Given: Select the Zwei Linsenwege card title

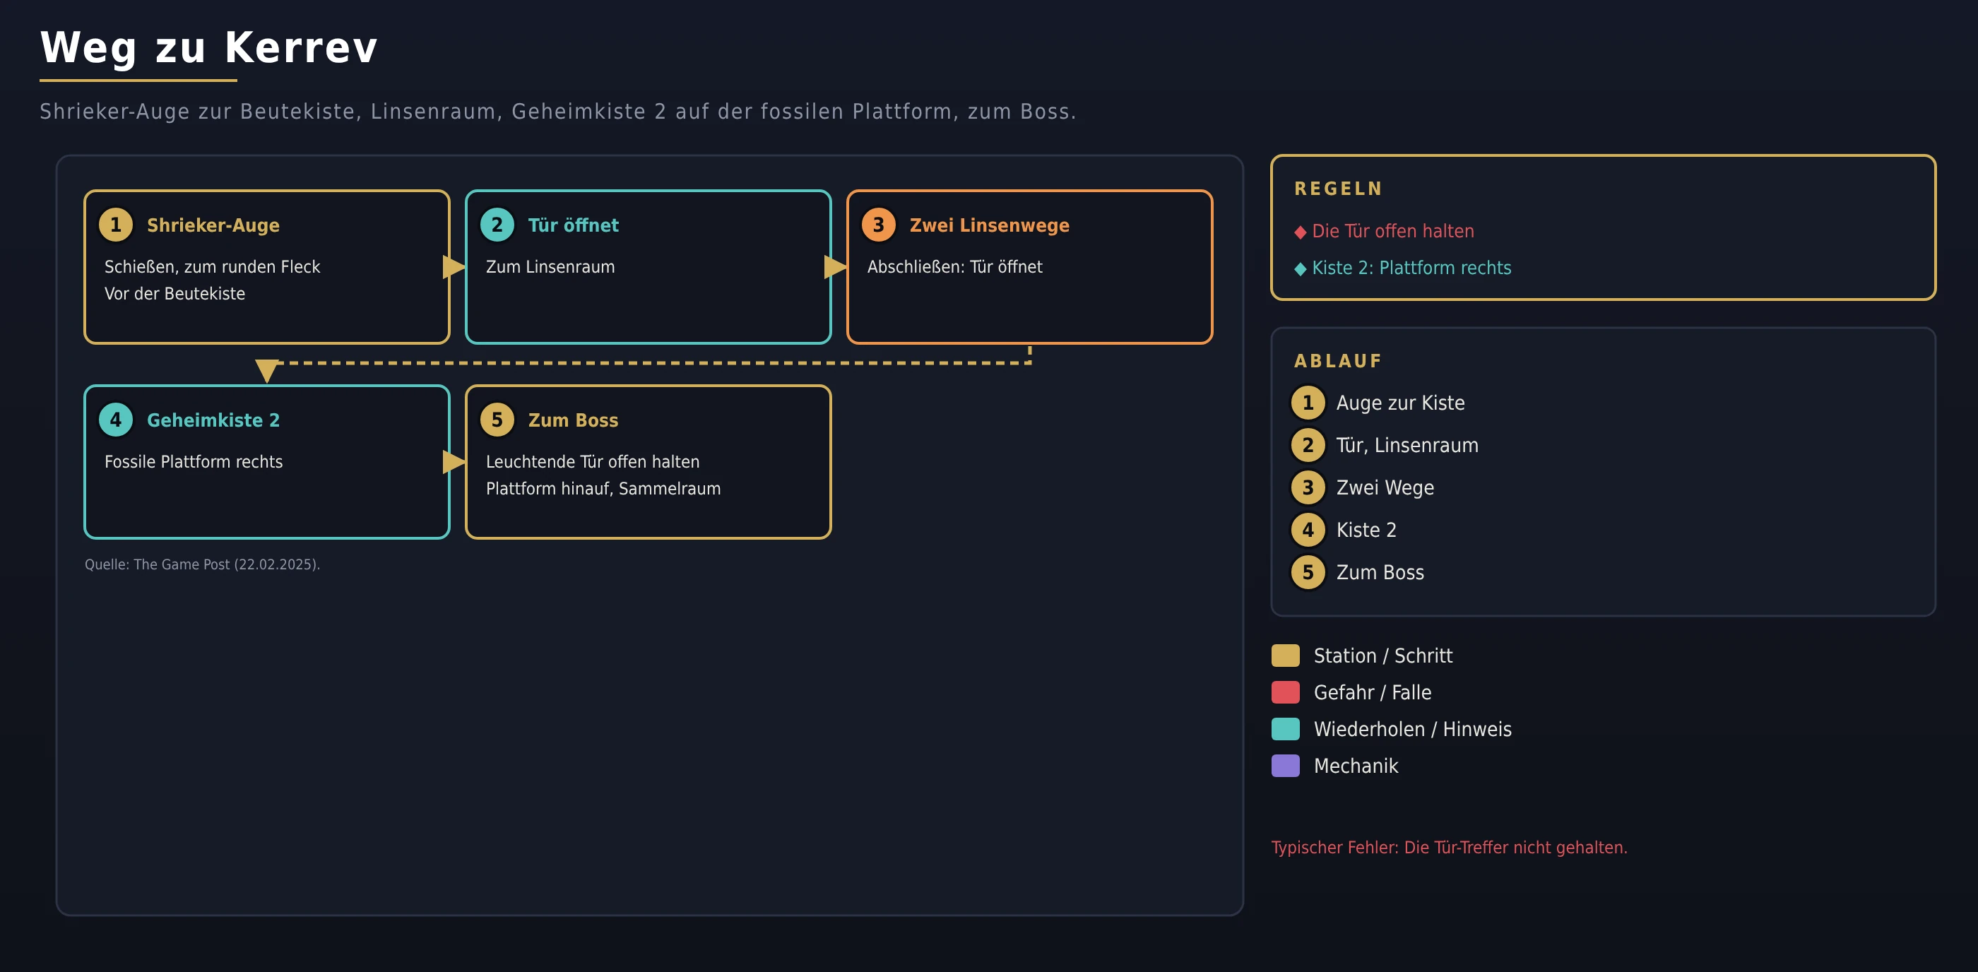Looking at the screenshot, I should (989, 225).
